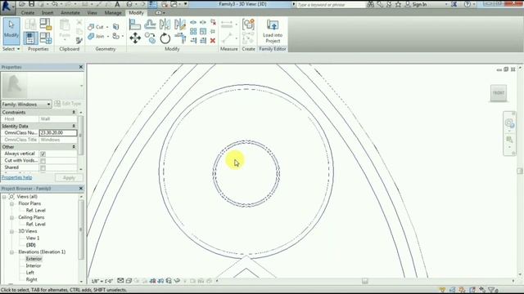524x294 pixels.
Task: Click the Join geometry tool
Action: pos(96,36)
